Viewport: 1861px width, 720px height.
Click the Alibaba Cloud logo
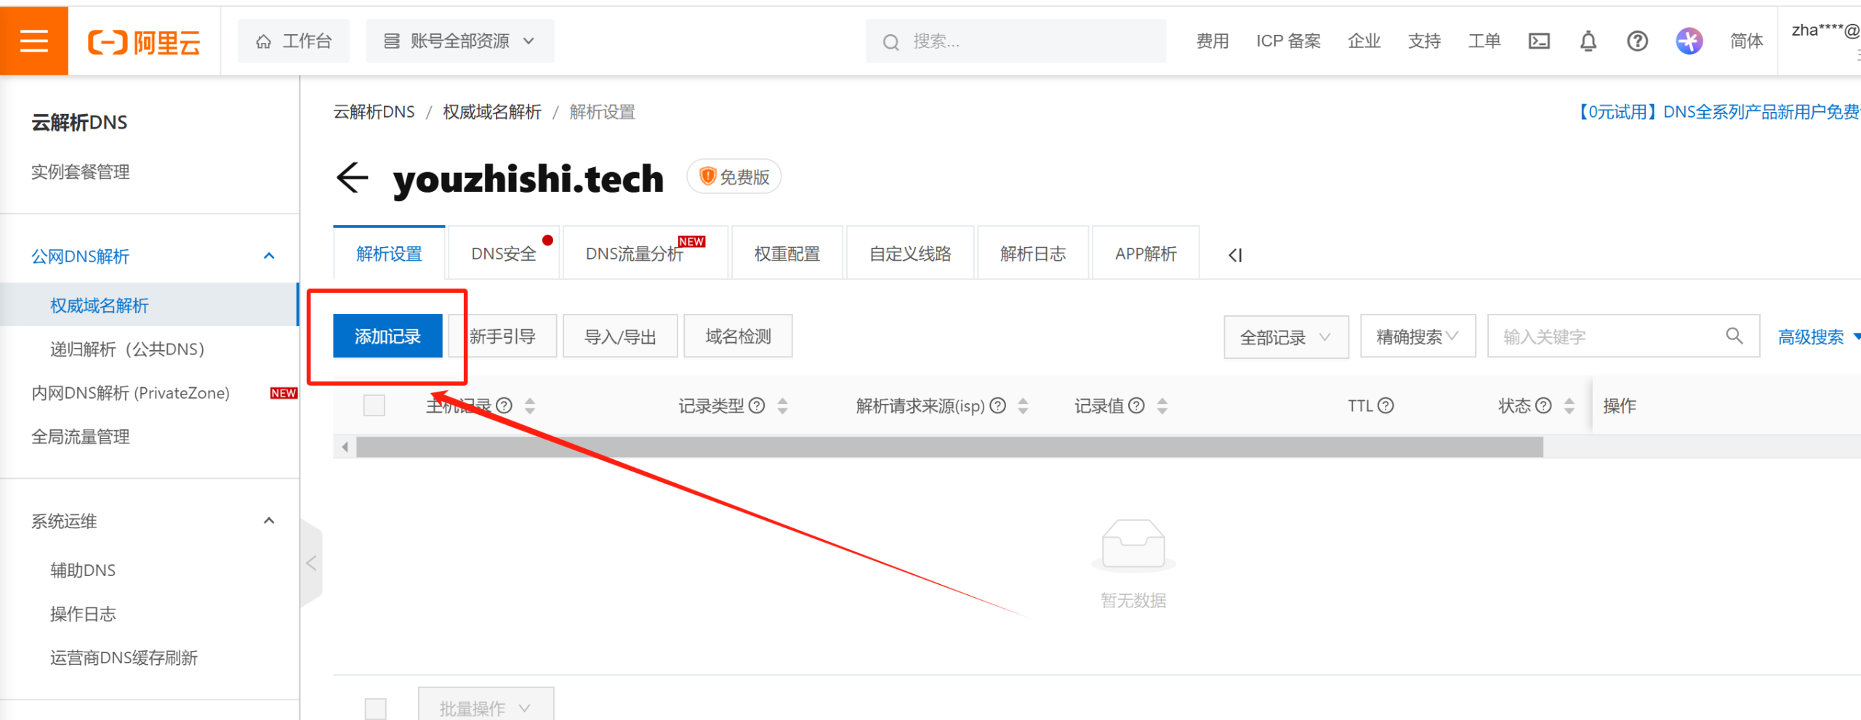click(x=144, y=42)
